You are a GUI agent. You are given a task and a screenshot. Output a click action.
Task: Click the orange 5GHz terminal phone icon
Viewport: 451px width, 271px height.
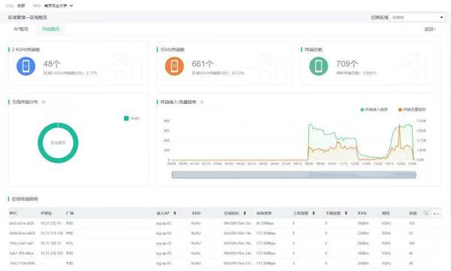[174, 66]
